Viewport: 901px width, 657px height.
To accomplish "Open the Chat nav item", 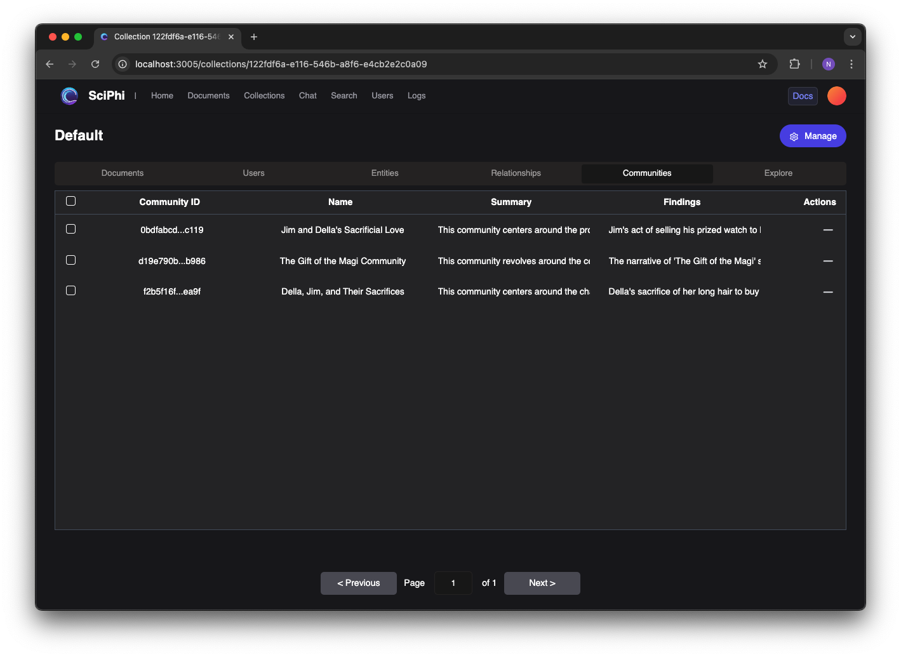I will pyautogui.click(x=308, y=96).
